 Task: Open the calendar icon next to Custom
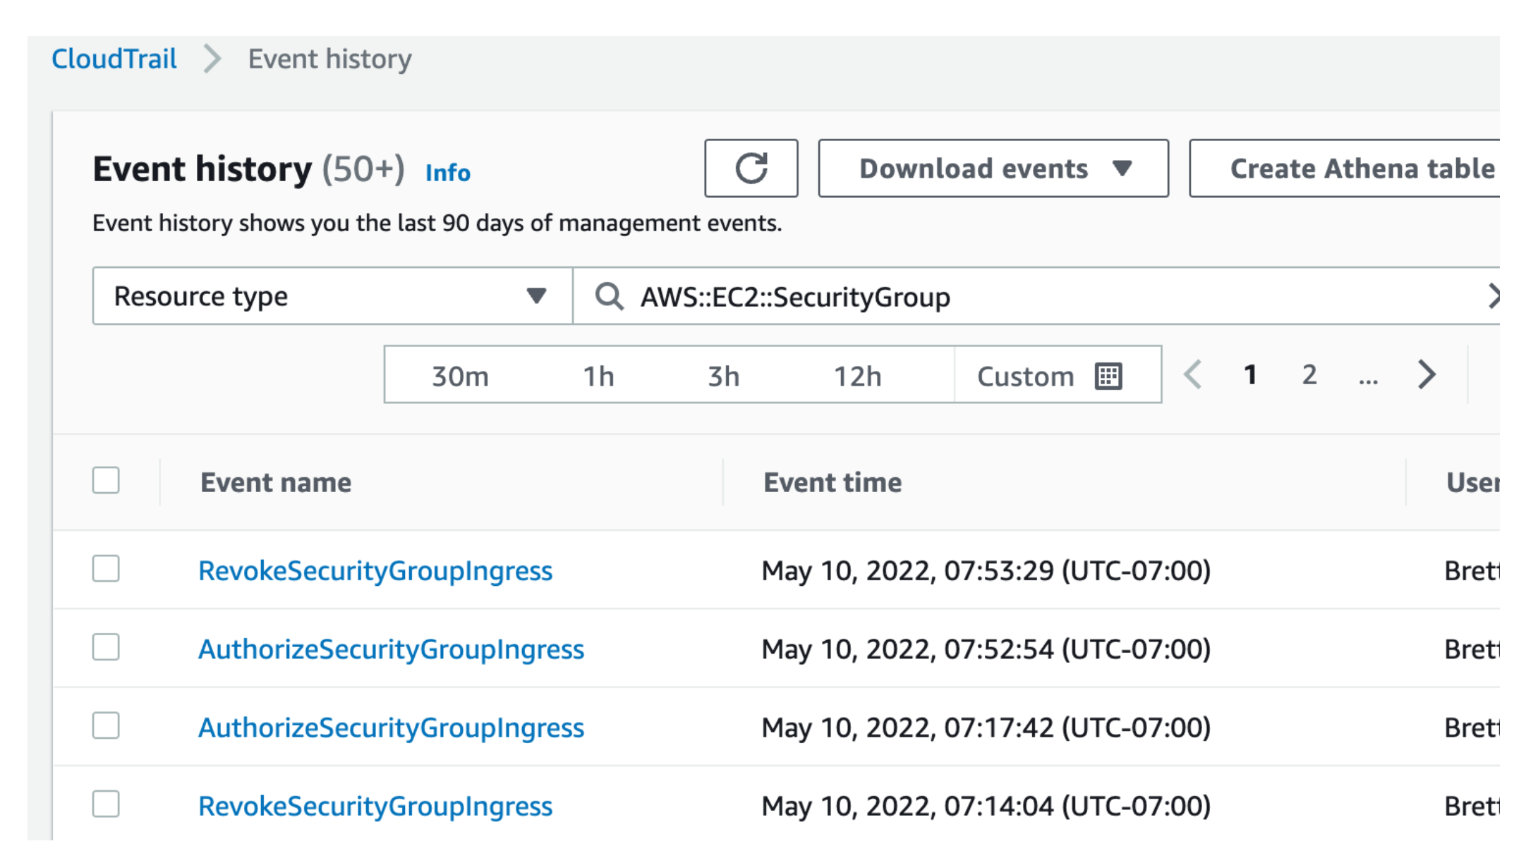(x=1110, y=376)
